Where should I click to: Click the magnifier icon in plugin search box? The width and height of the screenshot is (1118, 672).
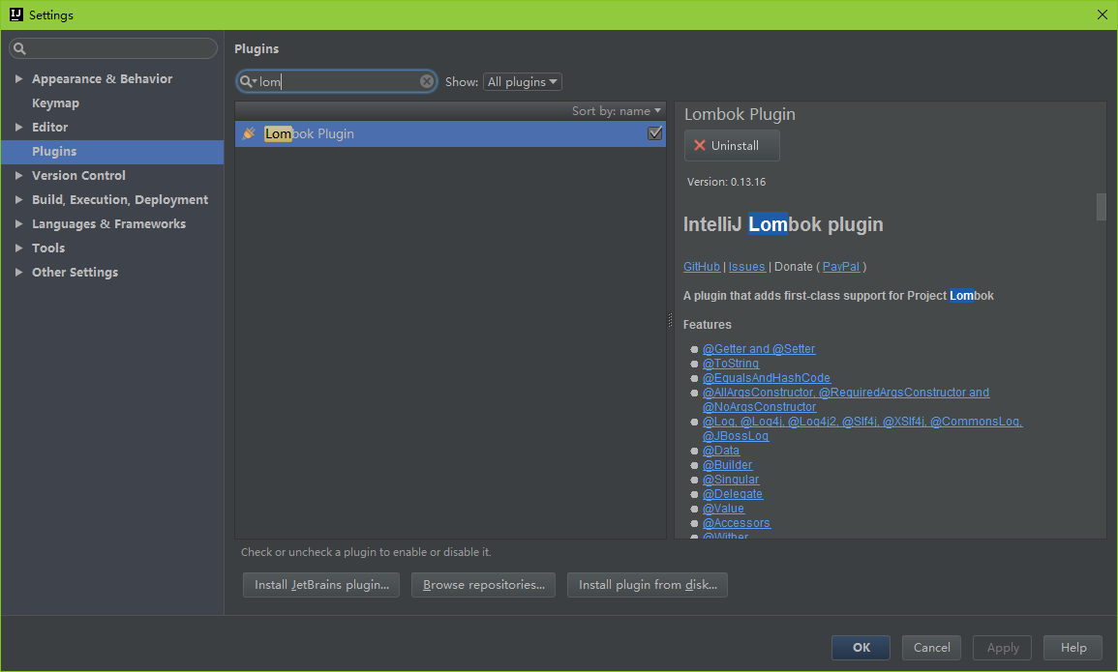247,82
